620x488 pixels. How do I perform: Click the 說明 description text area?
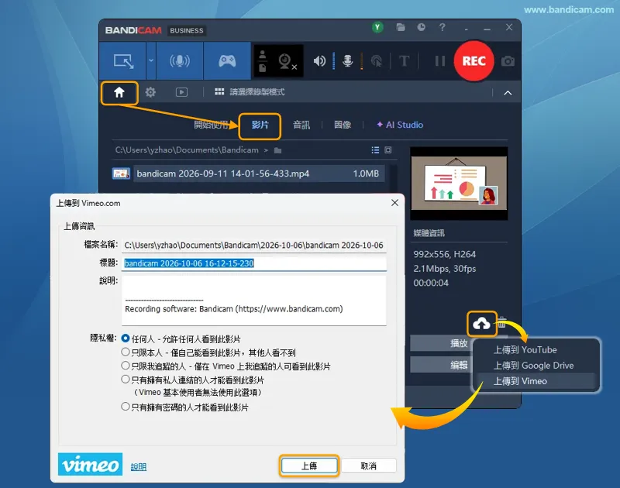click(x=254, y=301)
